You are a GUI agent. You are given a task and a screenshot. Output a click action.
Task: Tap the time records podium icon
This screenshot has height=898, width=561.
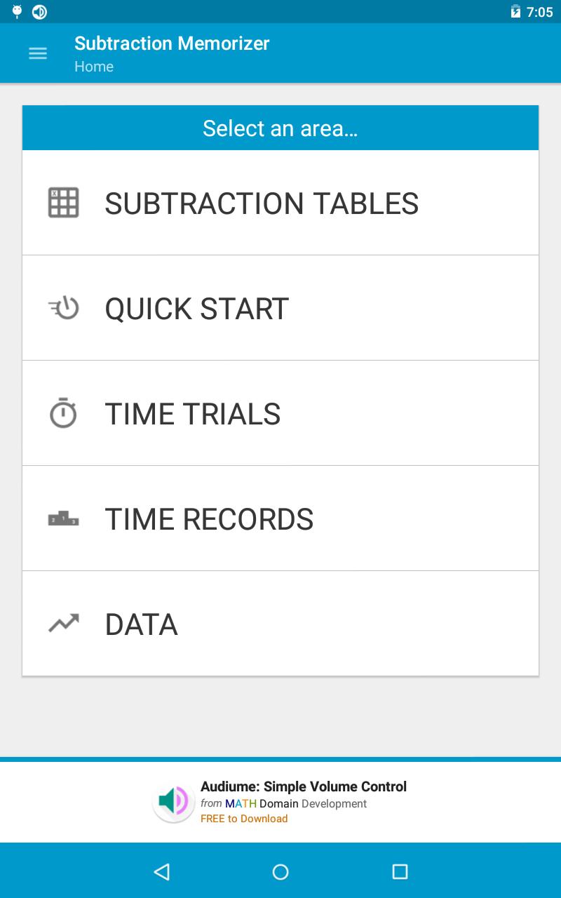pyautogui.click(x=63, y=519)
